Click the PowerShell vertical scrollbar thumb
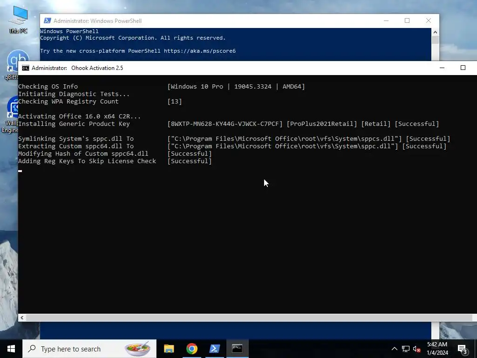 pyautogui.click(x=435, y=40)
